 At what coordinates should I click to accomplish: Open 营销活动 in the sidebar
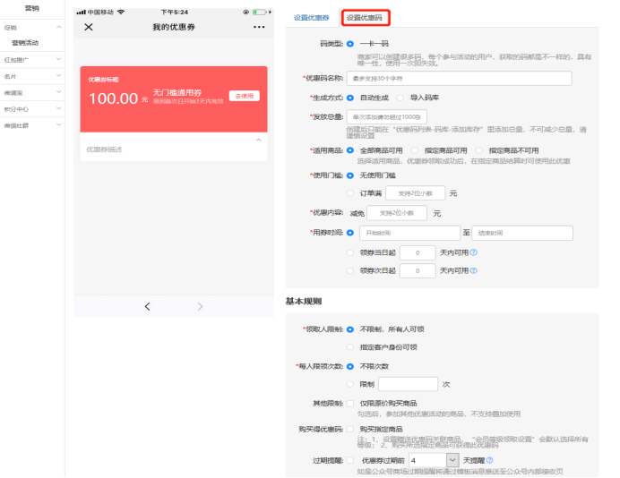25,43
